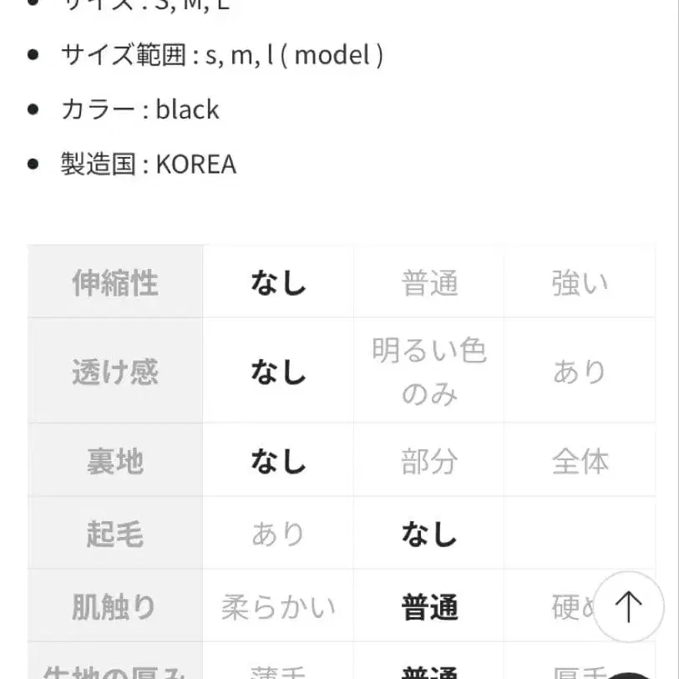Select 部分 in the 裏地 row
This screenshot has width=679, height=679.
tap(428, 460)
